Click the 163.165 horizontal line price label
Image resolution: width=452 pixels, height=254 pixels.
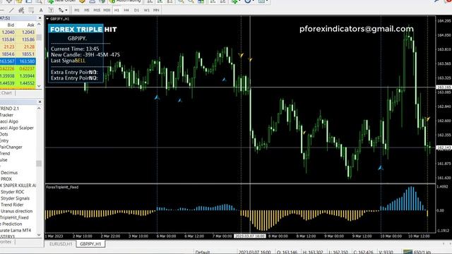(x=444, y=87)
